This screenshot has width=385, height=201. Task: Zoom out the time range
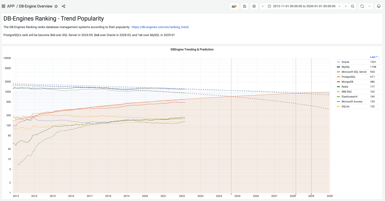click(x=353, y=6)
